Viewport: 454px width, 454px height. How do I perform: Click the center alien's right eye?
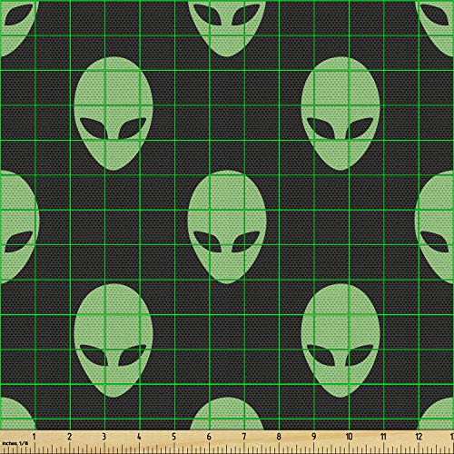pos(246,242)
